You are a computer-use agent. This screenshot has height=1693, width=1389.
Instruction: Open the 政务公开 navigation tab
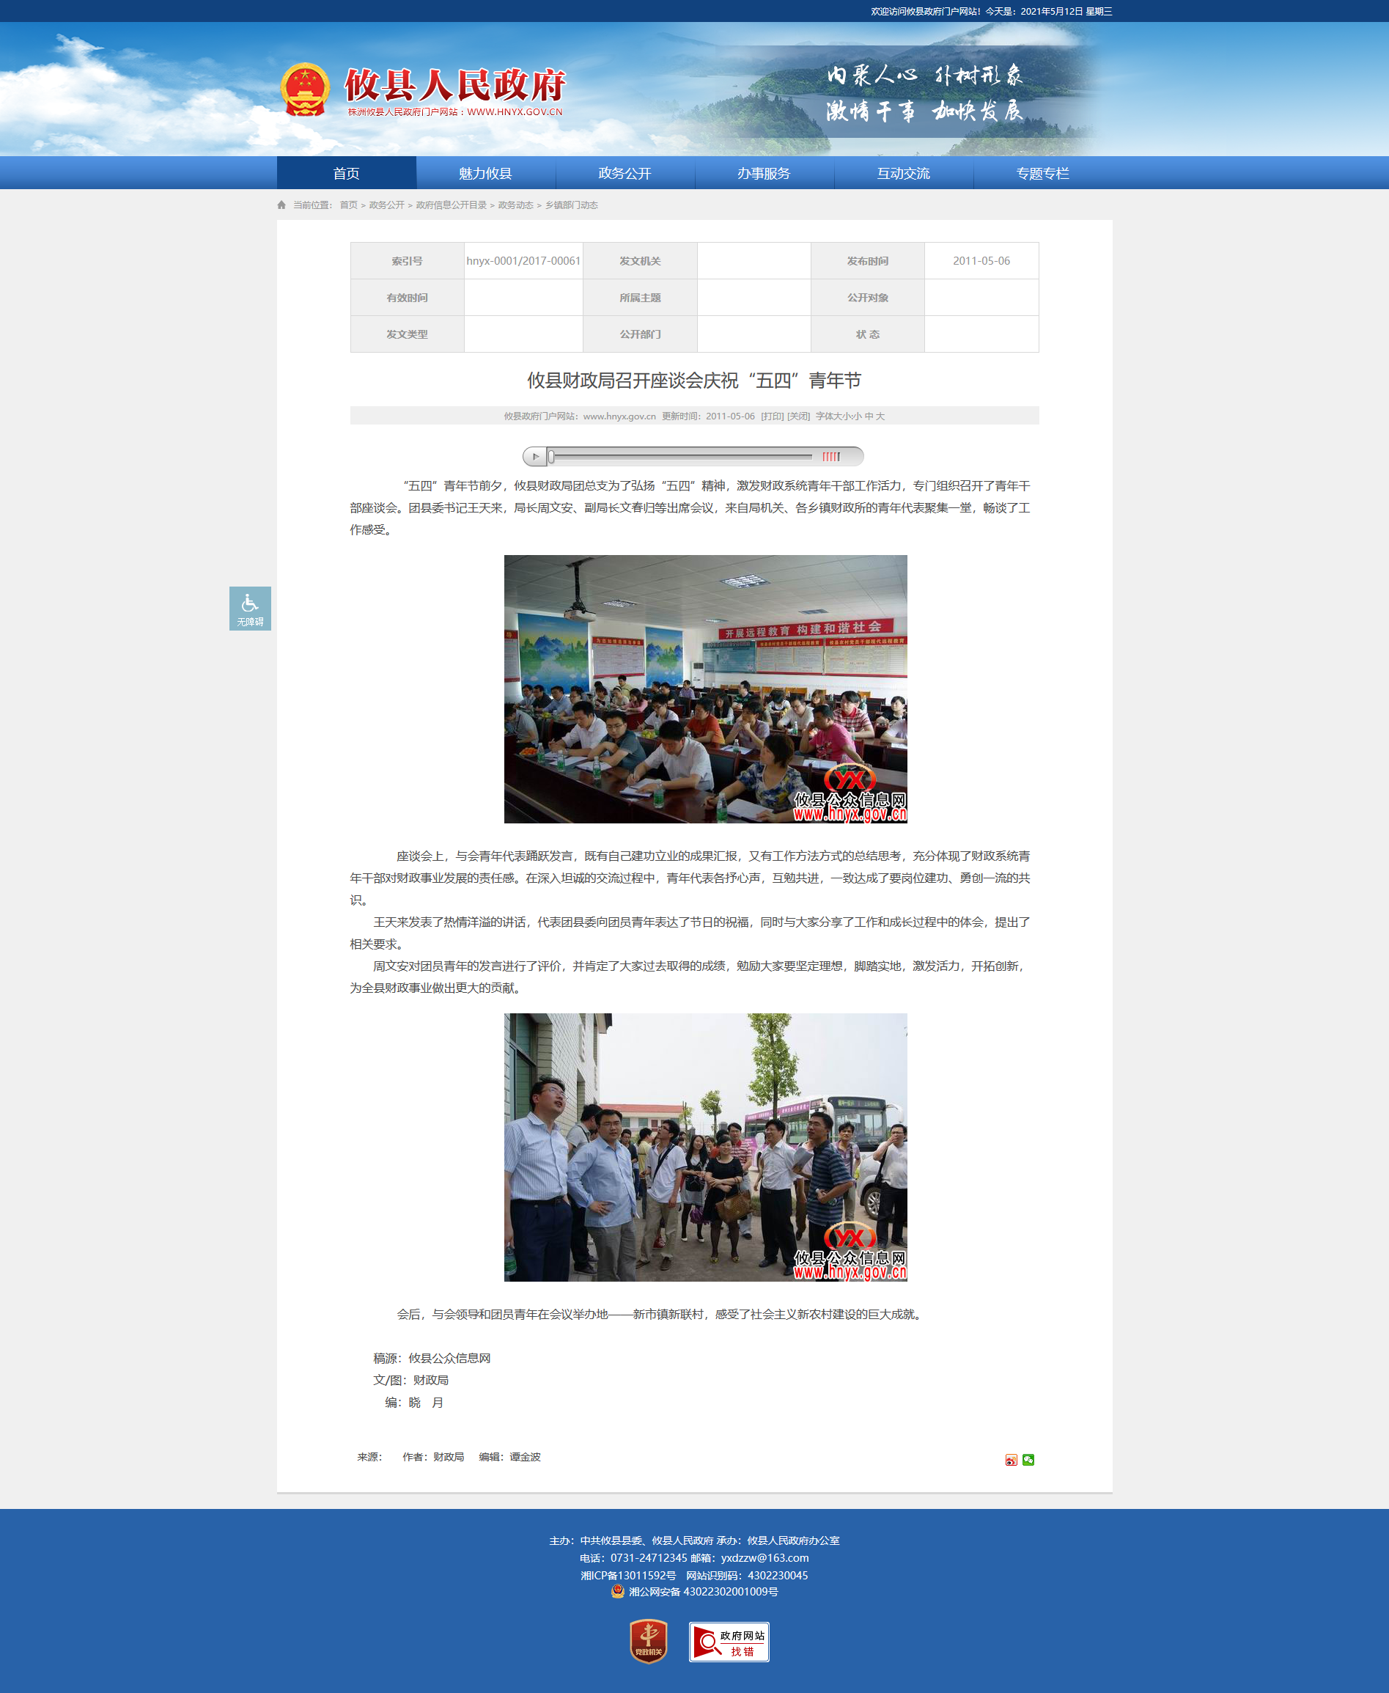pos(624,173)
